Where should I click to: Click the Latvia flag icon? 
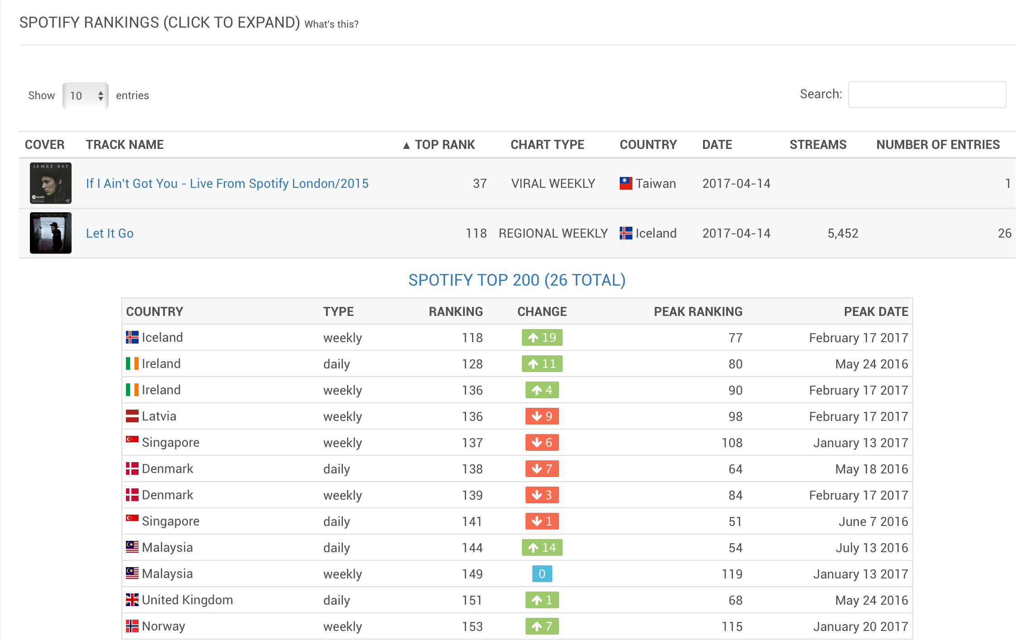point(132,416)
